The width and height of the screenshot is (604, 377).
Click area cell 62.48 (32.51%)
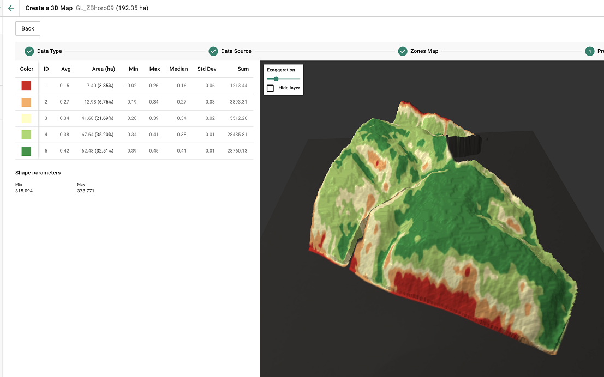click(98, 151)
